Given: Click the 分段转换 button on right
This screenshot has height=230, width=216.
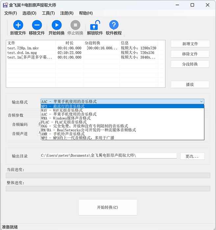Looking at the screenshot, I should point(190,64).
